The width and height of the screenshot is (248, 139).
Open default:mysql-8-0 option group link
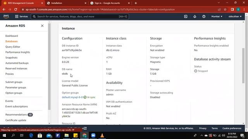point(72,97)
